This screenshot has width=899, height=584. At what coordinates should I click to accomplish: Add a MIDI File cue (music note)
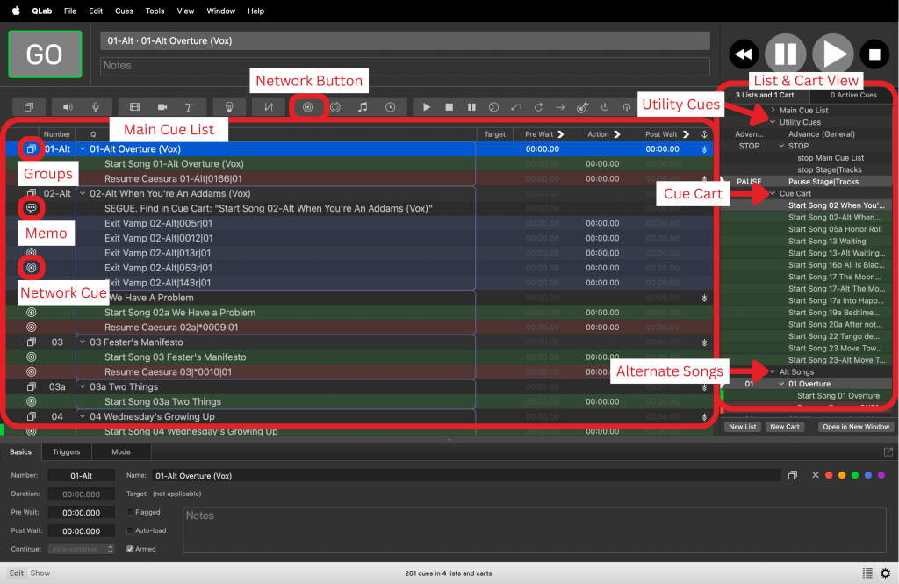point(363,107)
